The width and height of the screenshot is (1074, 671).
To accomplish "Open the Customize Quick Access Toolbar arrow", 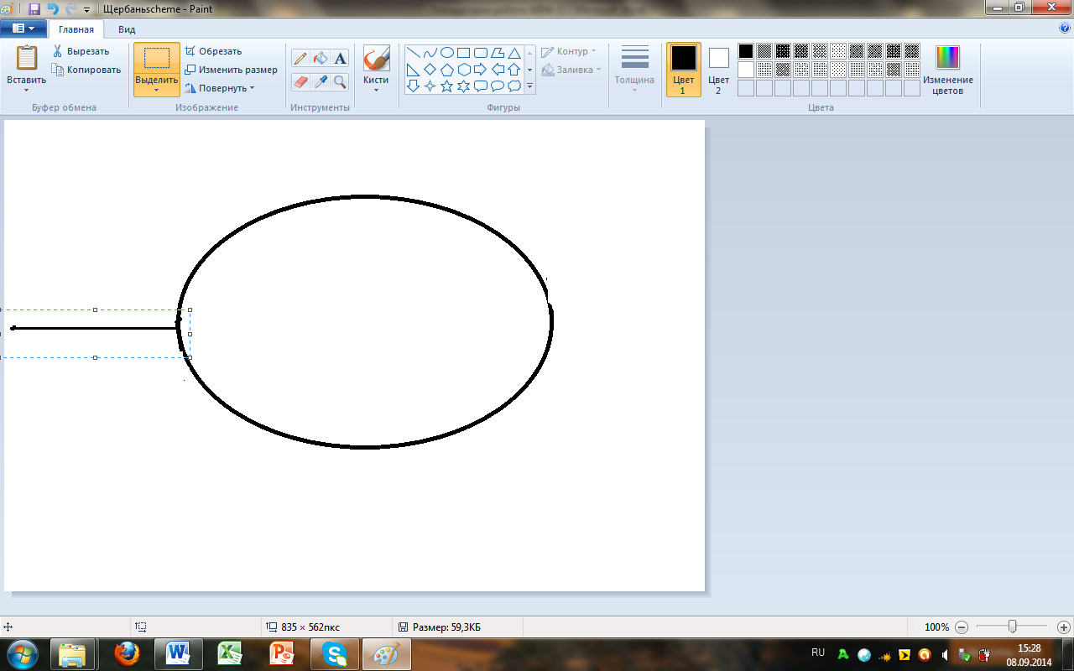I will click(86, 9).
